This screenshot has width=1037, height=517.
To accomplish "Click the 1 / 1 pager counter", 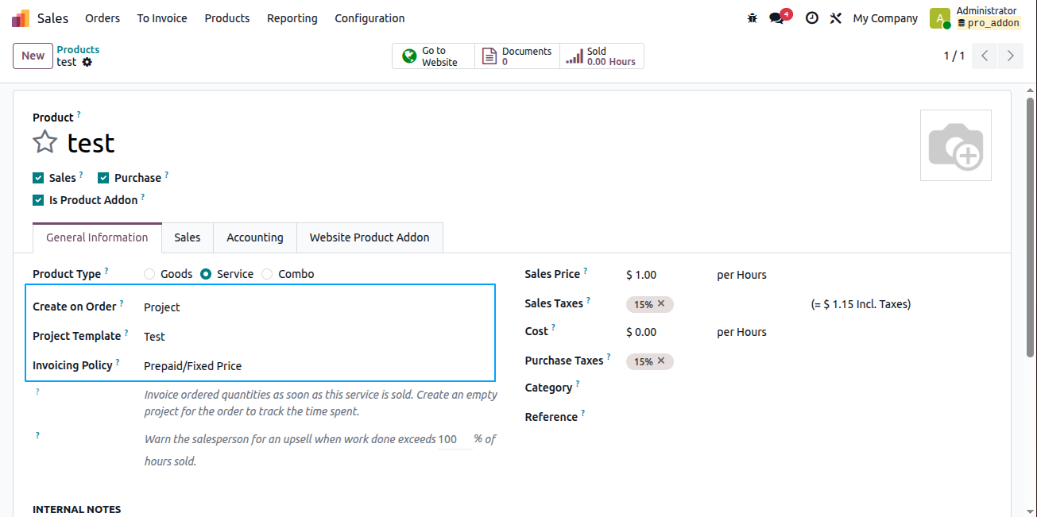I will [954, 56].
